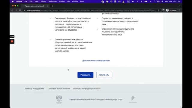Open the Tab menu
192x108 pixels.
(68, 1)
